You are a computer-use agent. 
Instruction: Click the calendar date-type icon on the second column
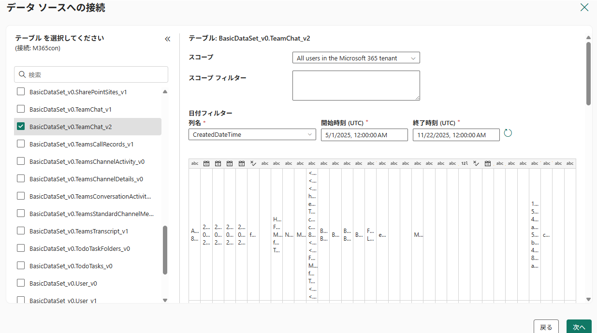click(206, 163)
